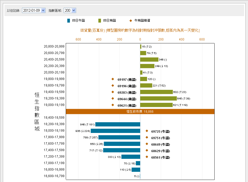Viewport: 248px width, 182px height.
Task: Click diamond icon beside 69197 bear warrant
Action: 113,79
